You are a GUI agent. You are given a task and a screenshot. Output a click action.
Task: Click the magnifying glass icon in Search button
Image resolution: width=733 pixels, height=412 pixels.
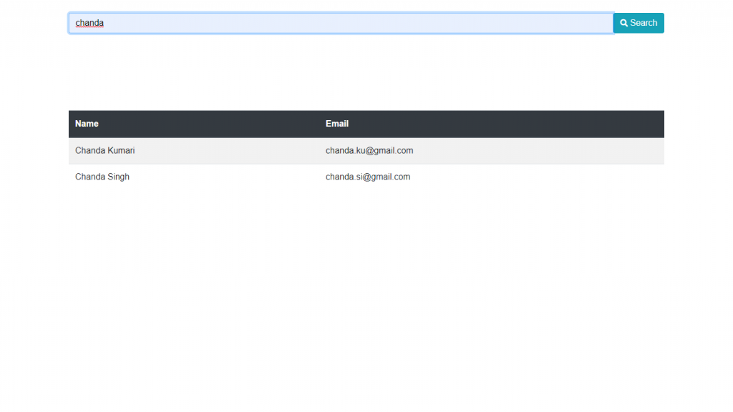(x=624, y=23)
